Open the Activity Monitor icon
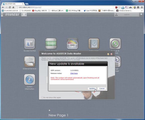145x120 pixels. click(51, 44)
